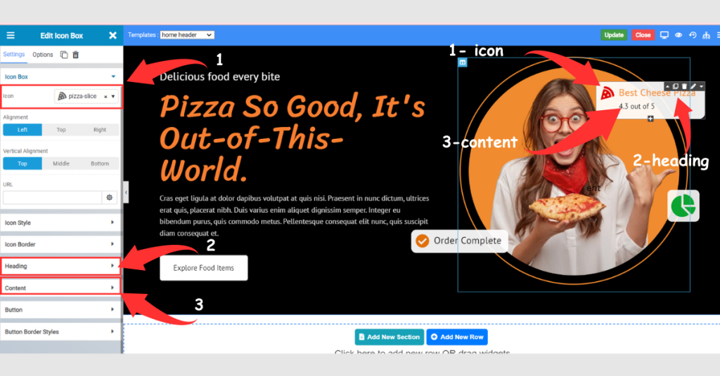Set Alignment to Right
The image size is (720, 376).
[x=100, y=130]
